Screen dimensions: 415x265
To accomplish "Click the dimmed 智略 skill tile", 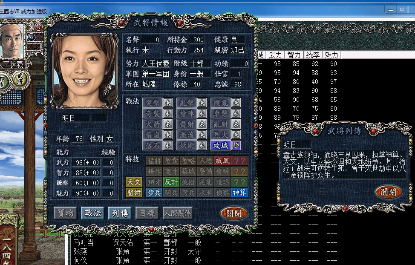I will pos(188,161).
